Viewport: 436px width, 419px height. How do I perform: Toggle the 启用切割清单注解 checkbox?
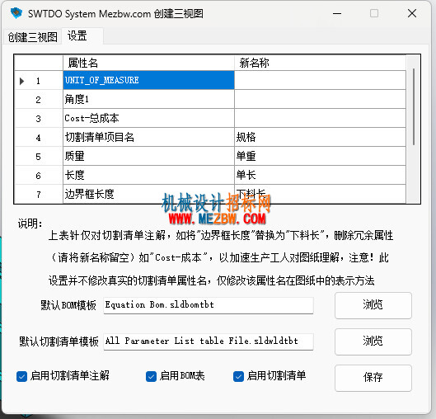(x=21, y=377)
